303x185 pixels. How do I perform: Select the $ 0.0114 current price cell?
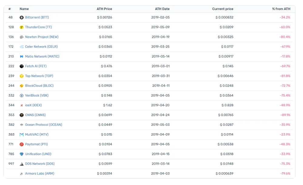[x=227, y=134]
